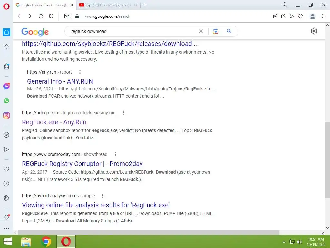Open My Flow send icon in toolbar

pos(292,16)
